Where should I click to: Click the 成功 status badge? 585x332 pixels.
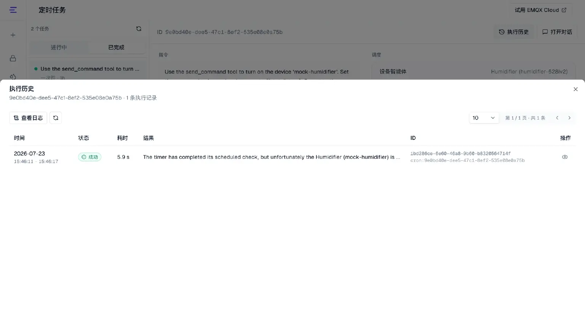(90, 157)
